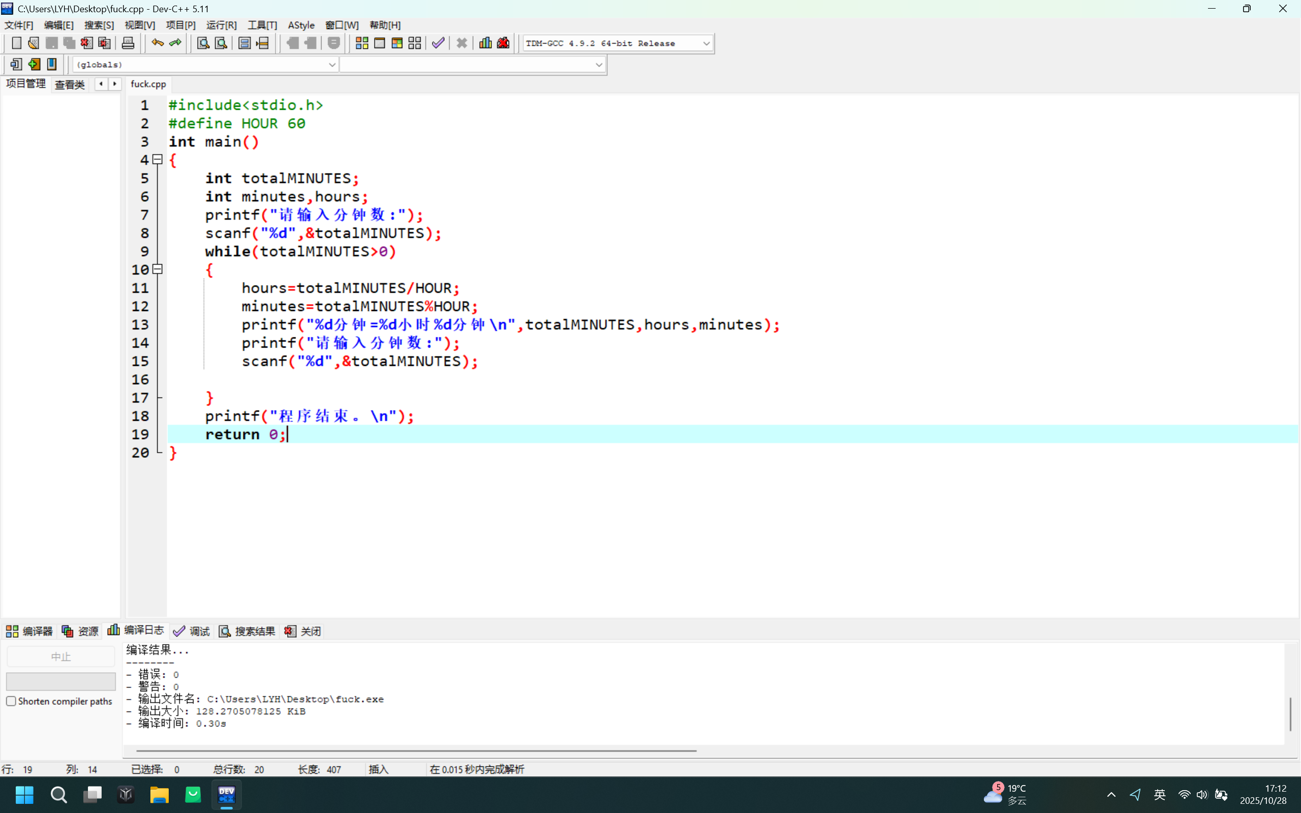Click the Find magnifier toolbar icon
Viewport: 1301px width, 813px height.
click(203, 43)
